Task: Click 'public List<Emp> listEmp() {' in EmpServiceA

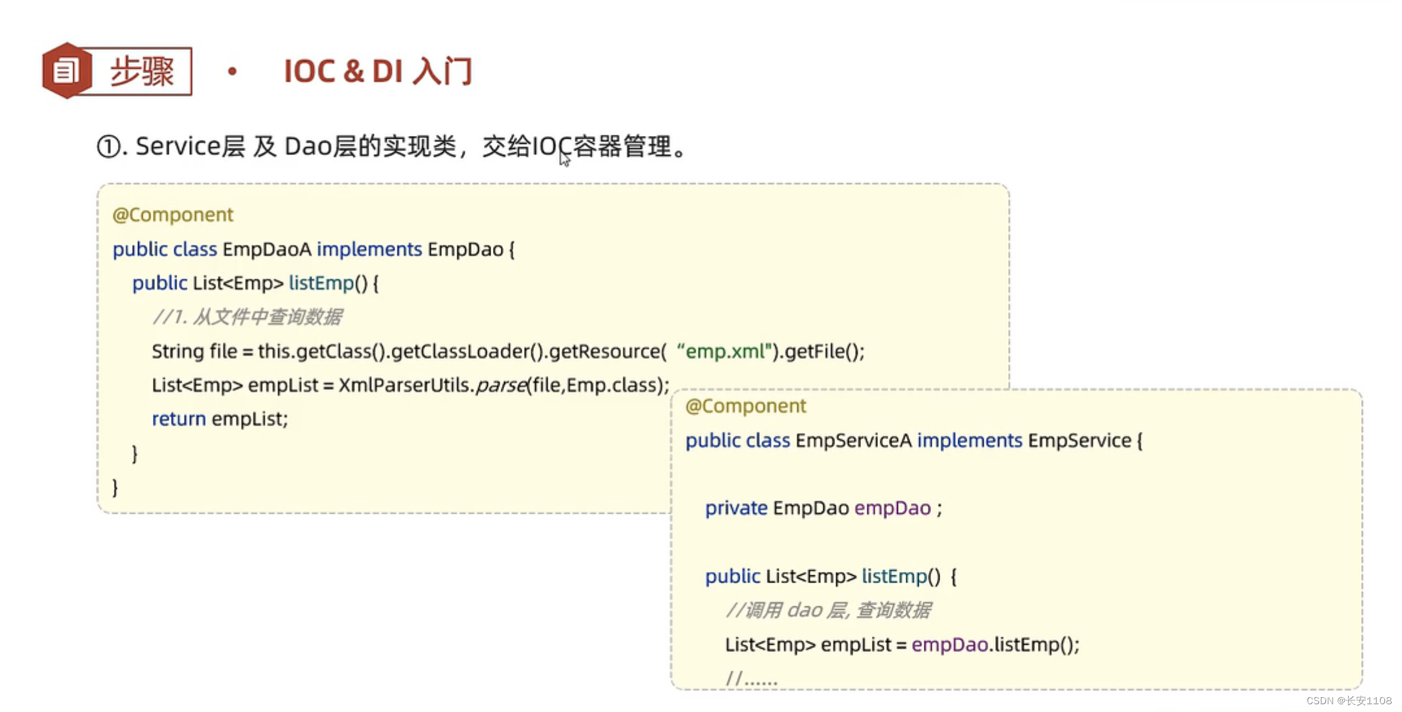Action: tap(831, 576)
